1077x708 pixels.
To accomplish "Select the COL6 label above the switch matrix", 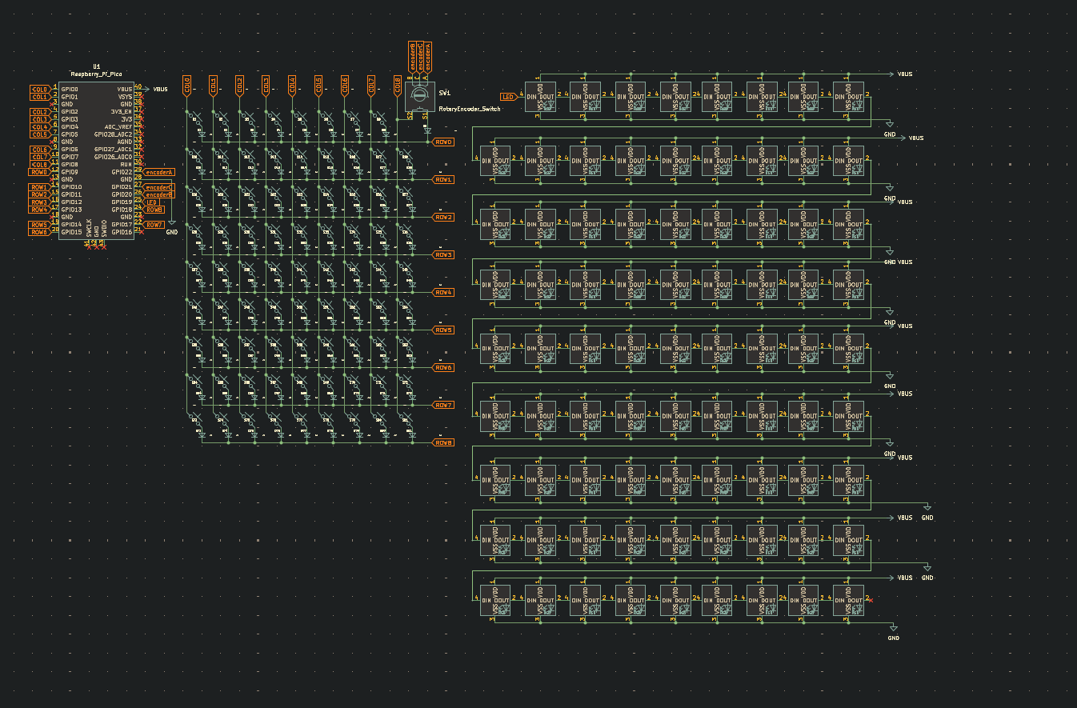I will click(x=344, y=86).
